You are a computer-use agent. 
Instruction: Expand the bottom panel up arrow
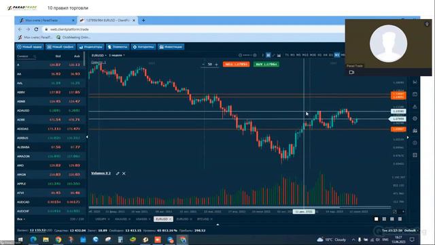pyautogui.click(x=217, y=225)
